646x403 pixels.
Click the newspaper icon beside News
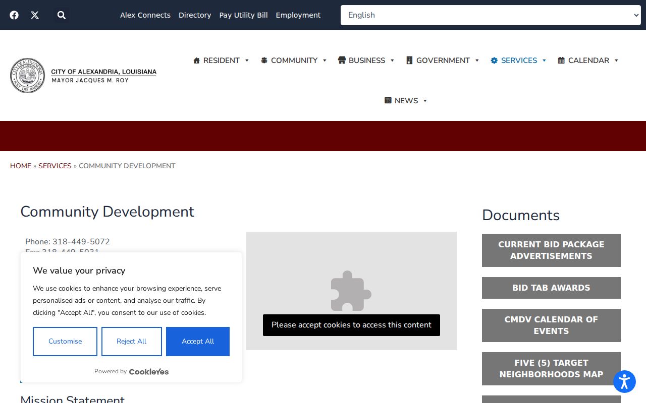coord(388,101)
